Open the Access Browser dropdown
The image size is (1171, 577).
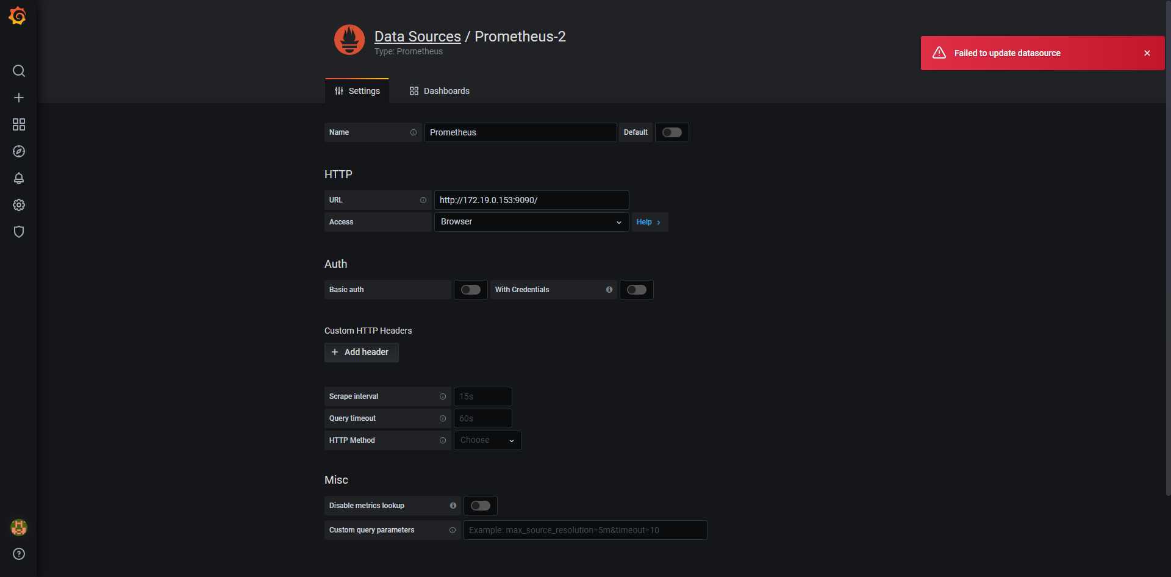coord(531,222)
